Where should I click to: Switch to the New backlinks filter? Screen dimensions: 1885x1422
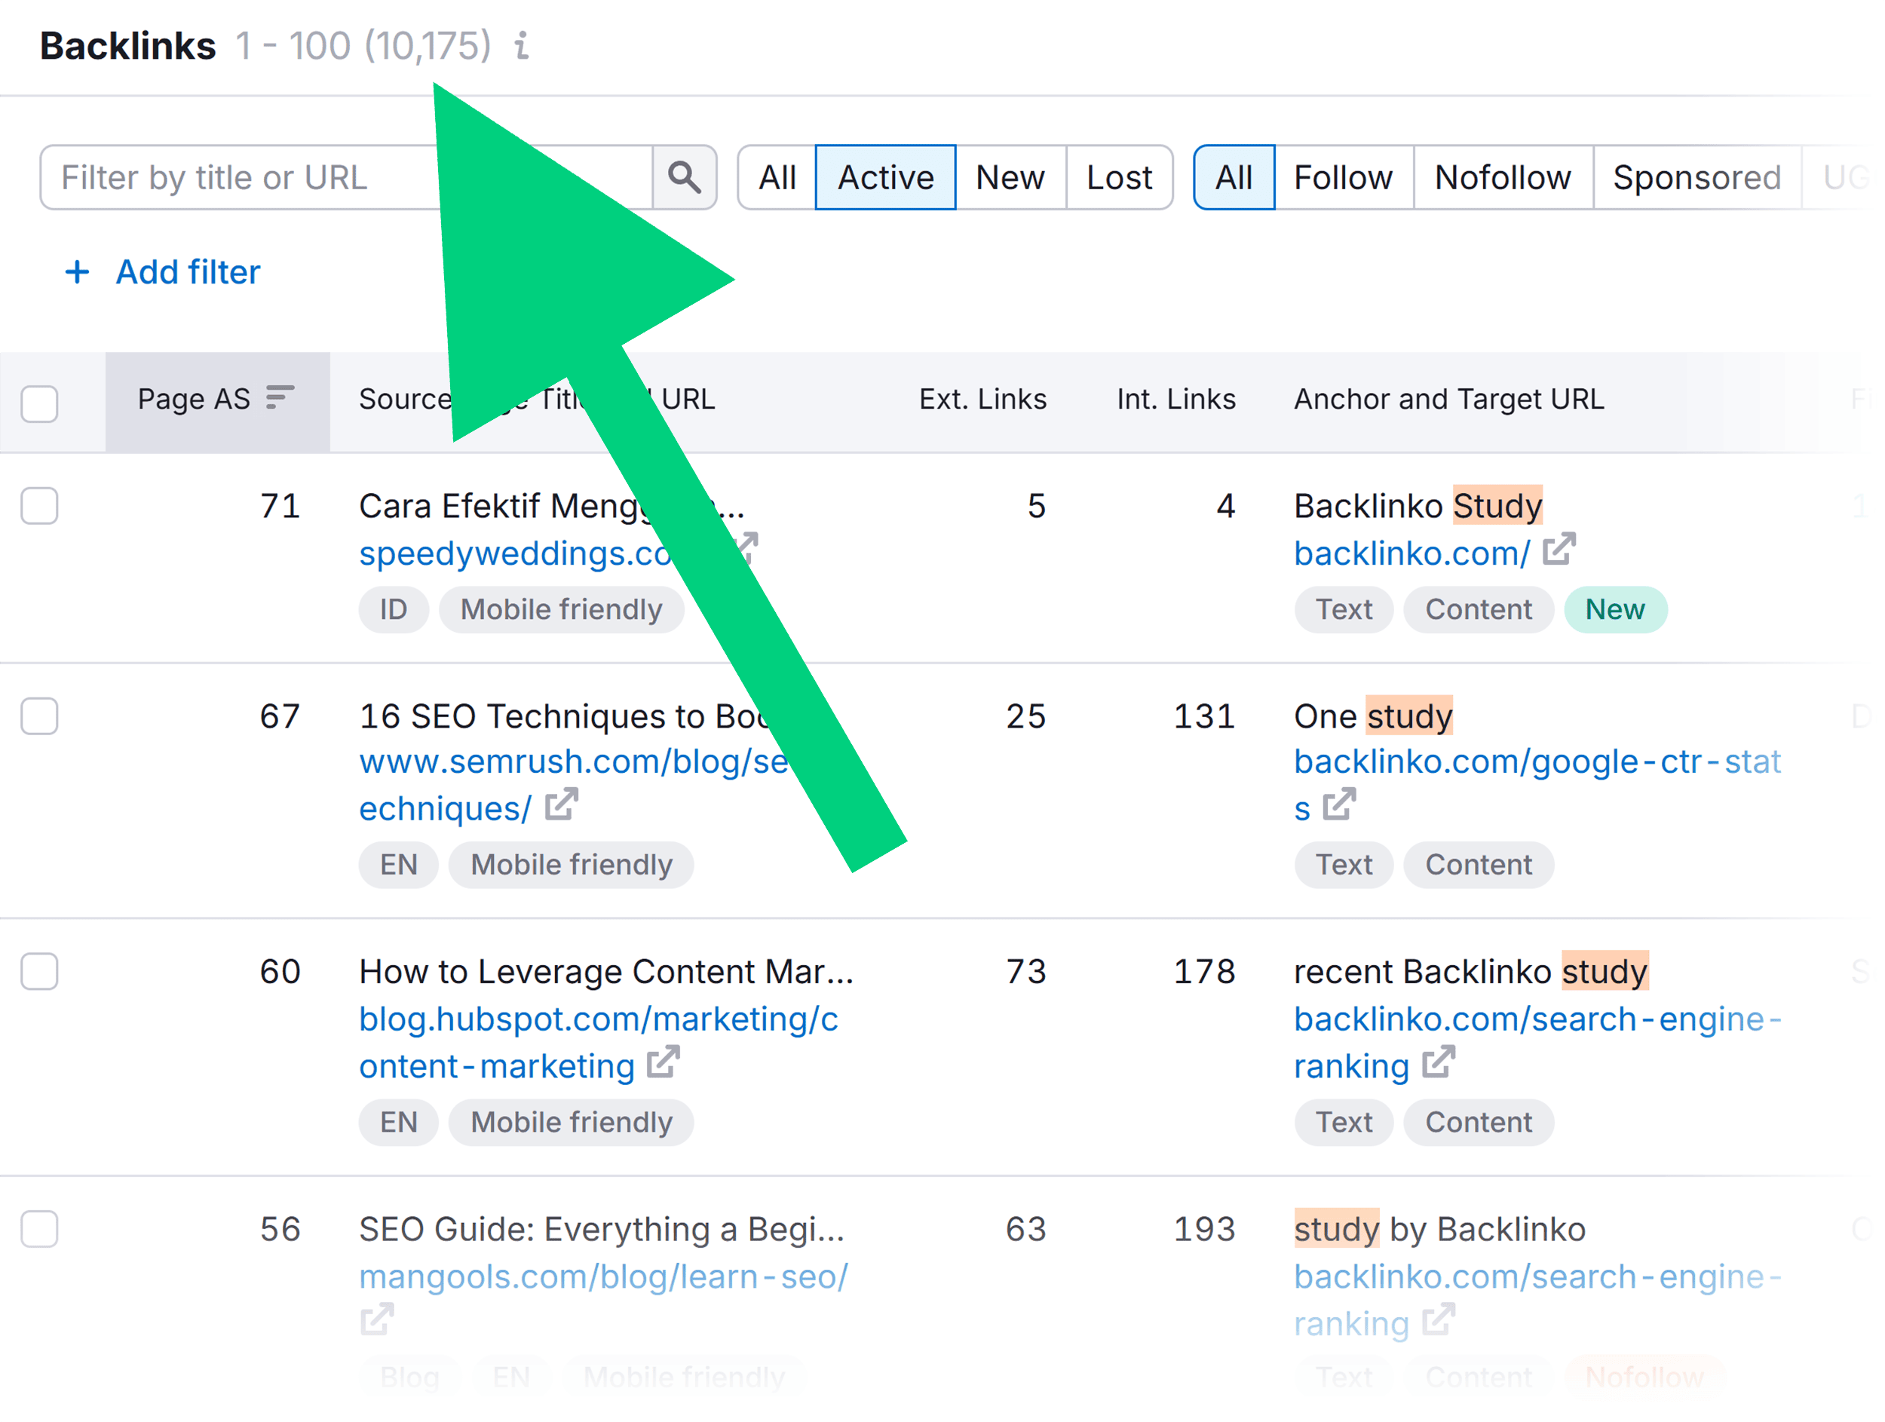point(1010,177)
